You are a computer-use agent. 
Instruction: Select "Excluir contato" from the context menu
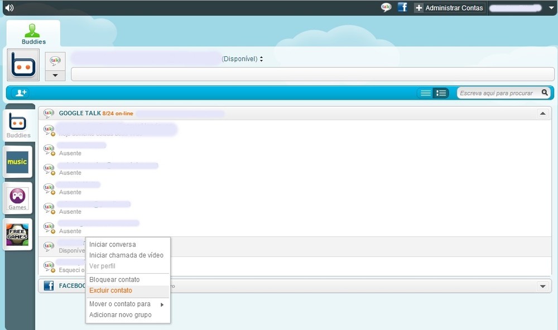tap(110, 290)
